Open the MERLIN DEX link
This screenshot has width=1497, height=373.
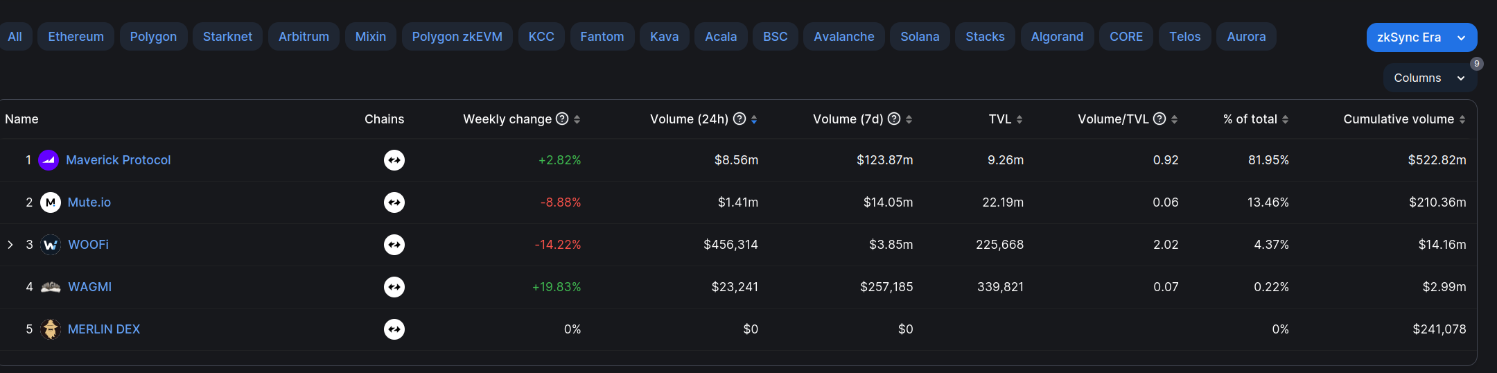tap(104, 329)
